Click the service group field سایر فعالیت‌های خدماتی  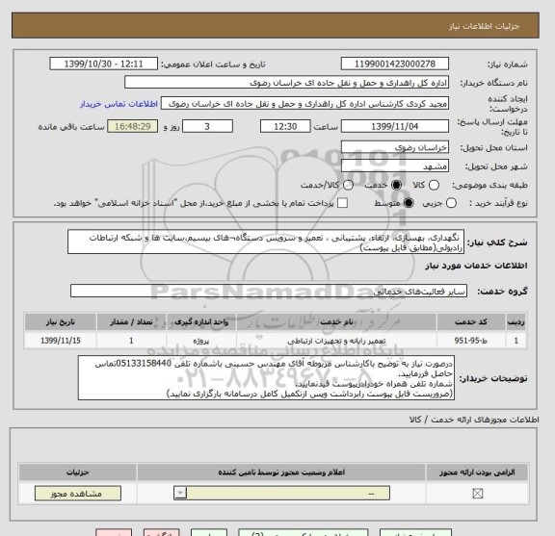coord(269,291)
